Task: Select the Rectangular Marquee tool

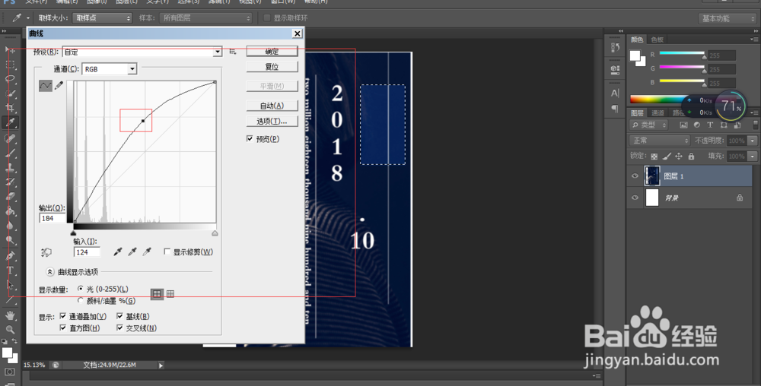Action: [x=10, y=64]
